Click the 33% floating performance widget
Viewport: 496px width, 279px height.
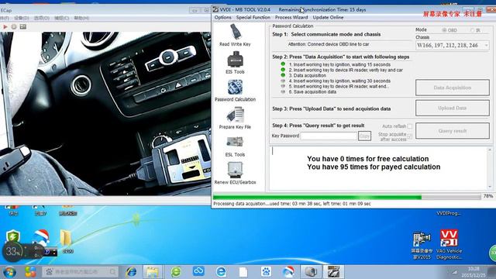pyautogui.click(x=12, y=252)
